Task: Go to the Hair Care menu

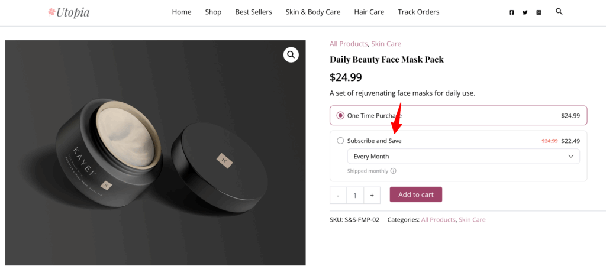Action: [x=369, y=12]
